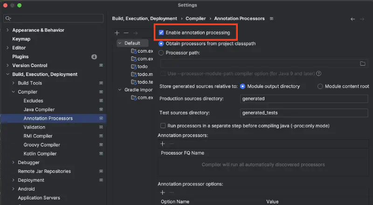Open Kotlin Compiler settings
Viewport: 373px width, 205px height.
[40, 154]
